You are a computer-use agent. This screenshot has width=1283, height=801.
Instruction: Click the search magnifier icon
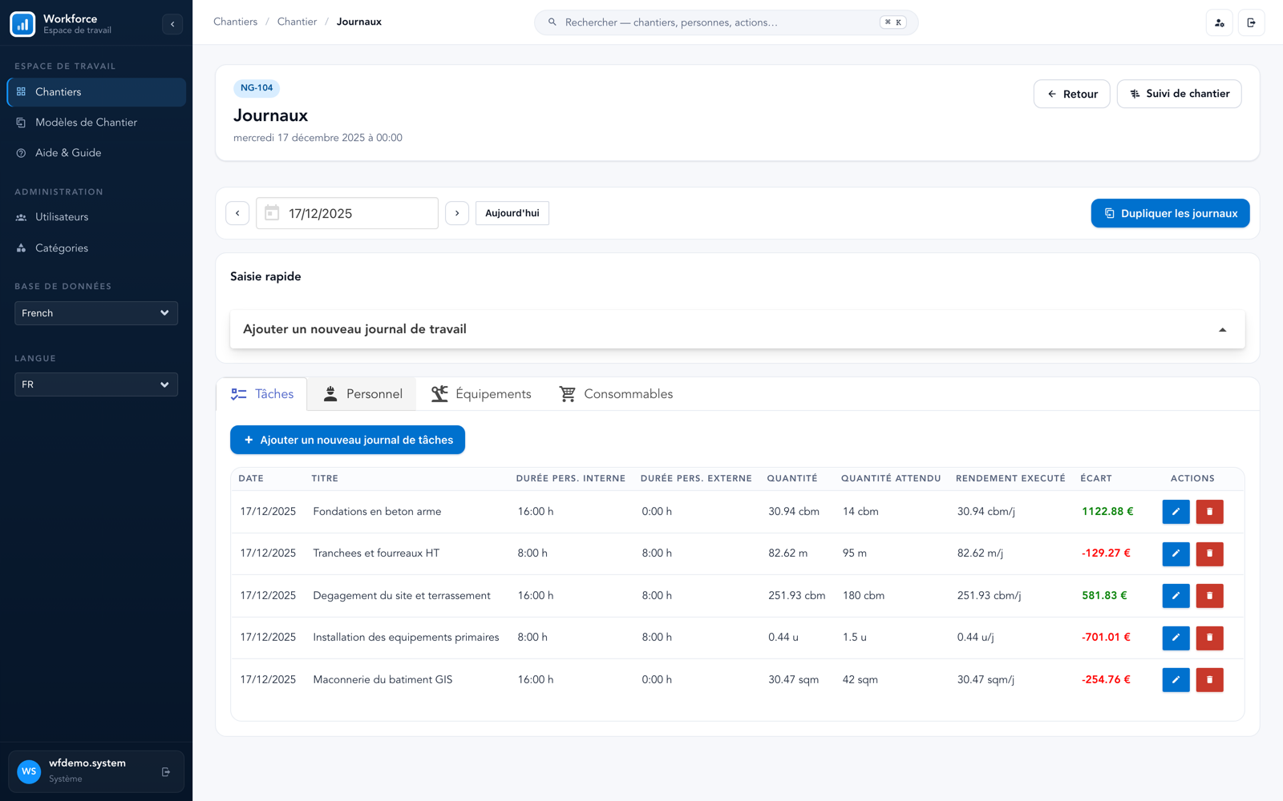[x=552, y=22]
